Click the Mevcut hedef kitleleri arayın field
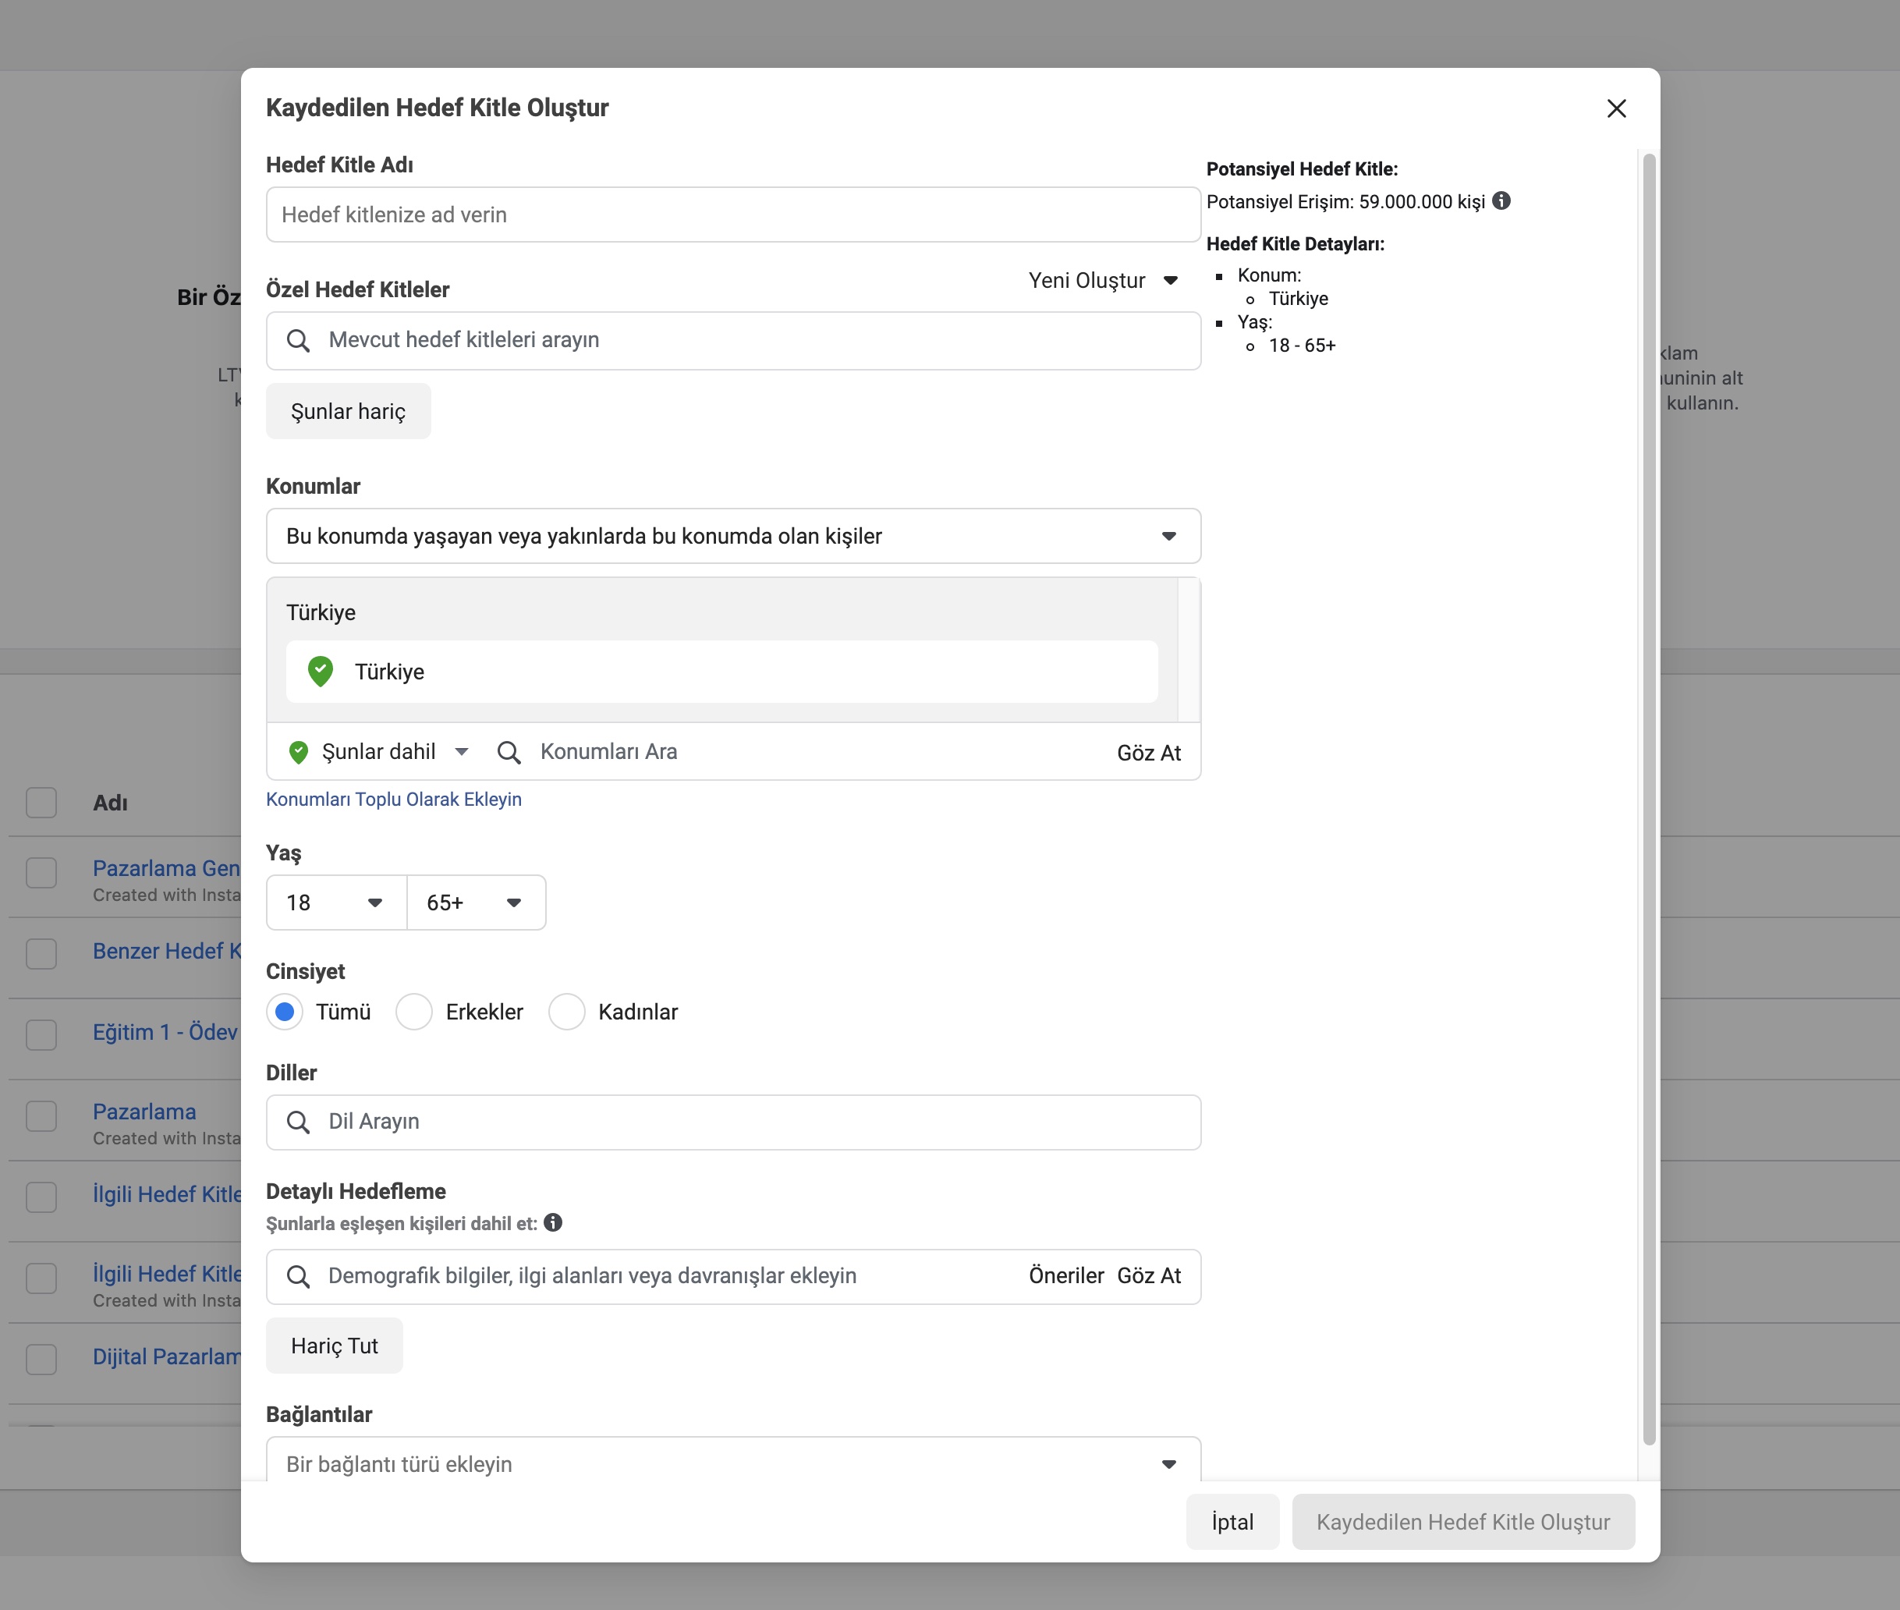The width and height of the screenshot is (1900, 1610). coord(733,340)
